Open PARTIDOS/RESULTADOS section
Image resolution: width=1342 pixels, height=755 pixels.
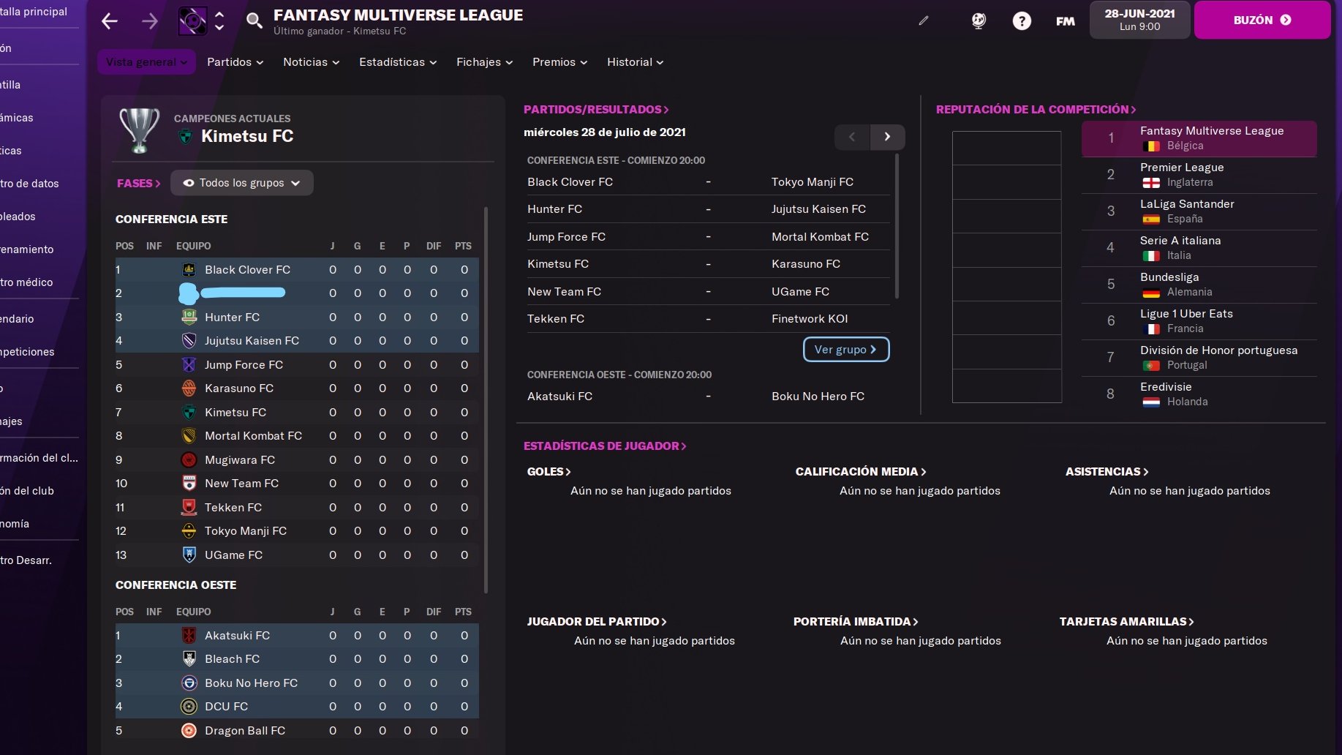click(596, 110)
